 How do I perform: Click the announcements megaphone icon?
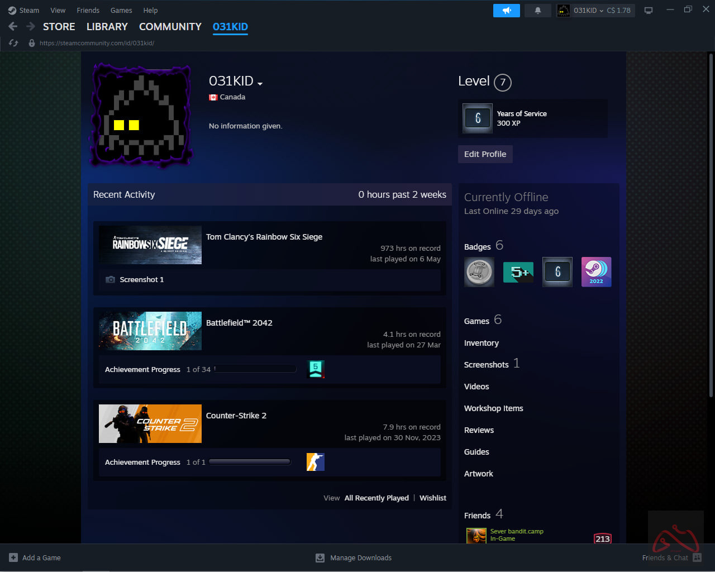tap(506, 11)
